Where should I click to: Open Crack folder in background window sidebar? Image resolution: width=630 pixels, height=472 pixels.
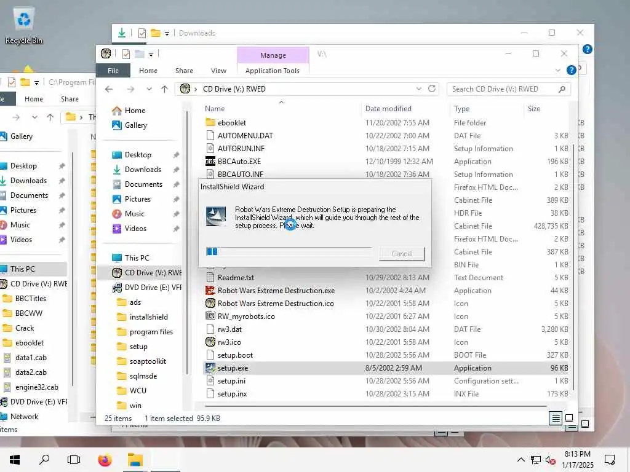click(25, 328)
